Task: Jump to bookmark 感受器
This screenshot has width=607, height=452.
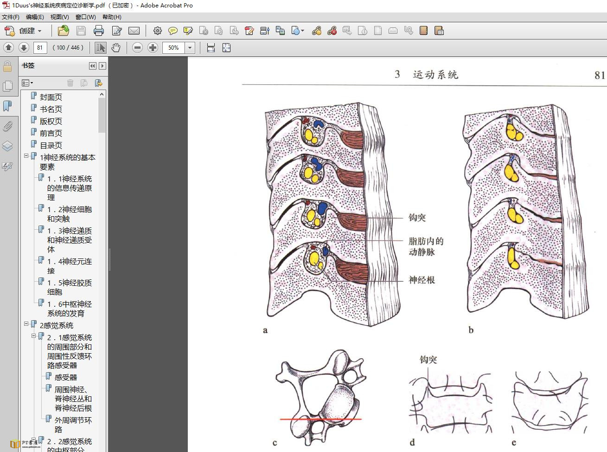Action: click(66, 377)
